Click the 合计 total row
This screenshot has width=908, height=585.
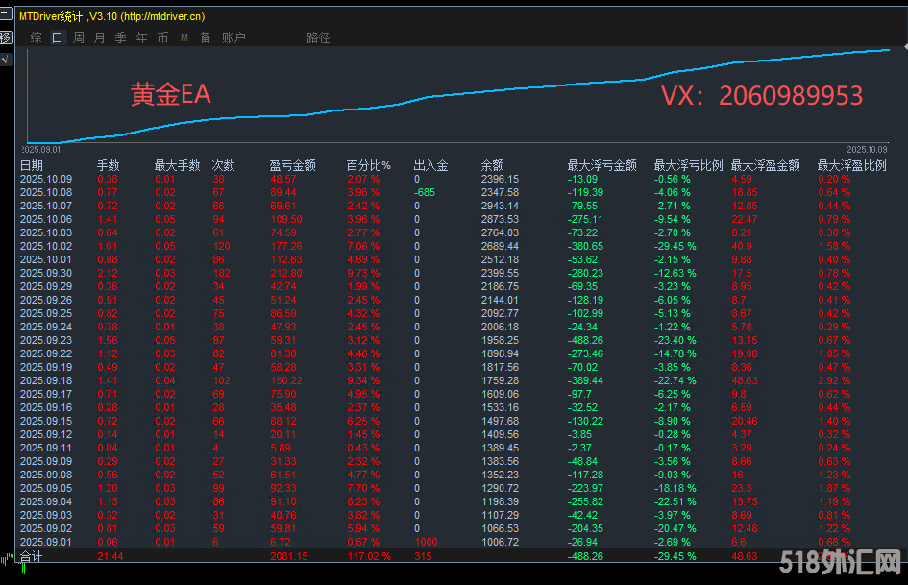32,556
